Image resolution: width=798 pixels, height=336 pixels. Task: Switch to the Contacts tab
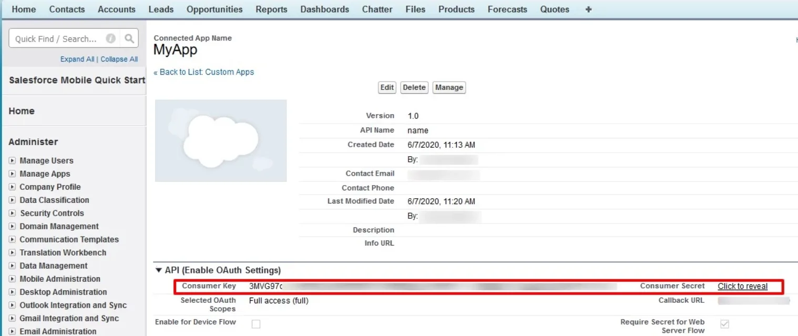[67, 9]
